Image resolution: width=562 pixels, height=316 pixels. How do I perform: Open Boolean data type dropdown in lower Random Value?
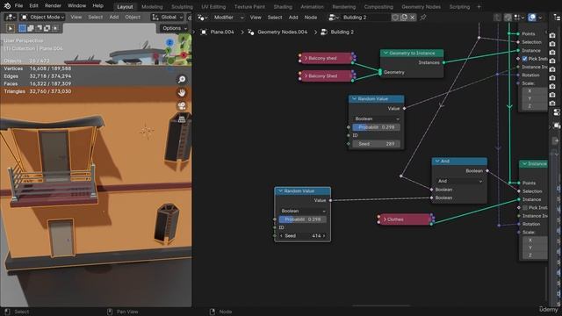click(302, 211)
